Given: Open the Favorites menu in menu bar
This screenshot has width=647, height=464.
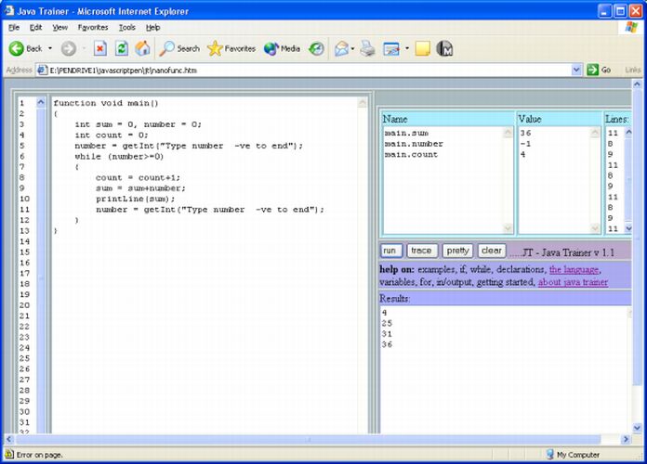Looking at the screenshot, I should click(92, 28).
